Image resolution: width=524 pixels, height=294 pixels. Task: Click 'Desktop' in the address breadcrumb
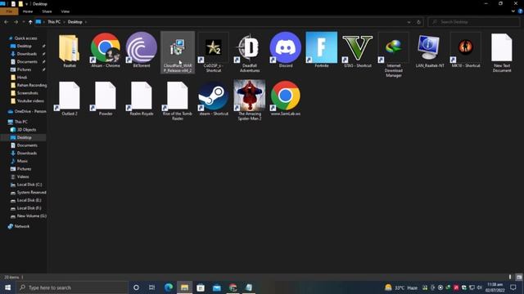tap(75, 22)
